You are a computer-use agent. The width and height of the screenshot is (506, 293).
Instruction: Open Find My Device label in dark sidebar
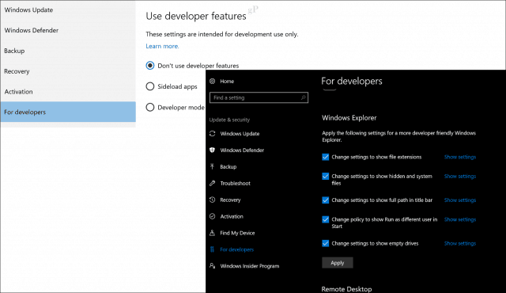pyautogui.click(x=237, y=233)
